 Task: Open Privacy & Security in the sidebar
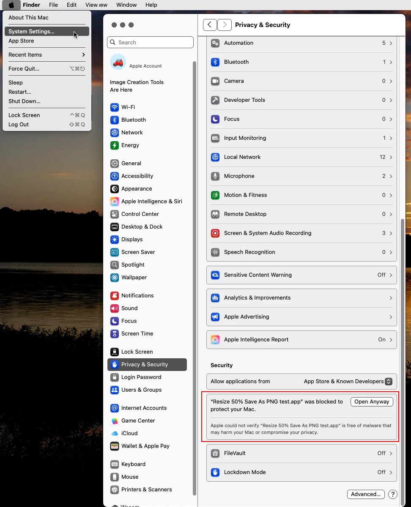pyautogui.click(x=147, y=365)
